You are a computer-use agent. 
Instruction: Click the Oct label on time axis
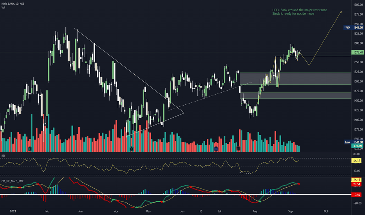pos(326,211)
